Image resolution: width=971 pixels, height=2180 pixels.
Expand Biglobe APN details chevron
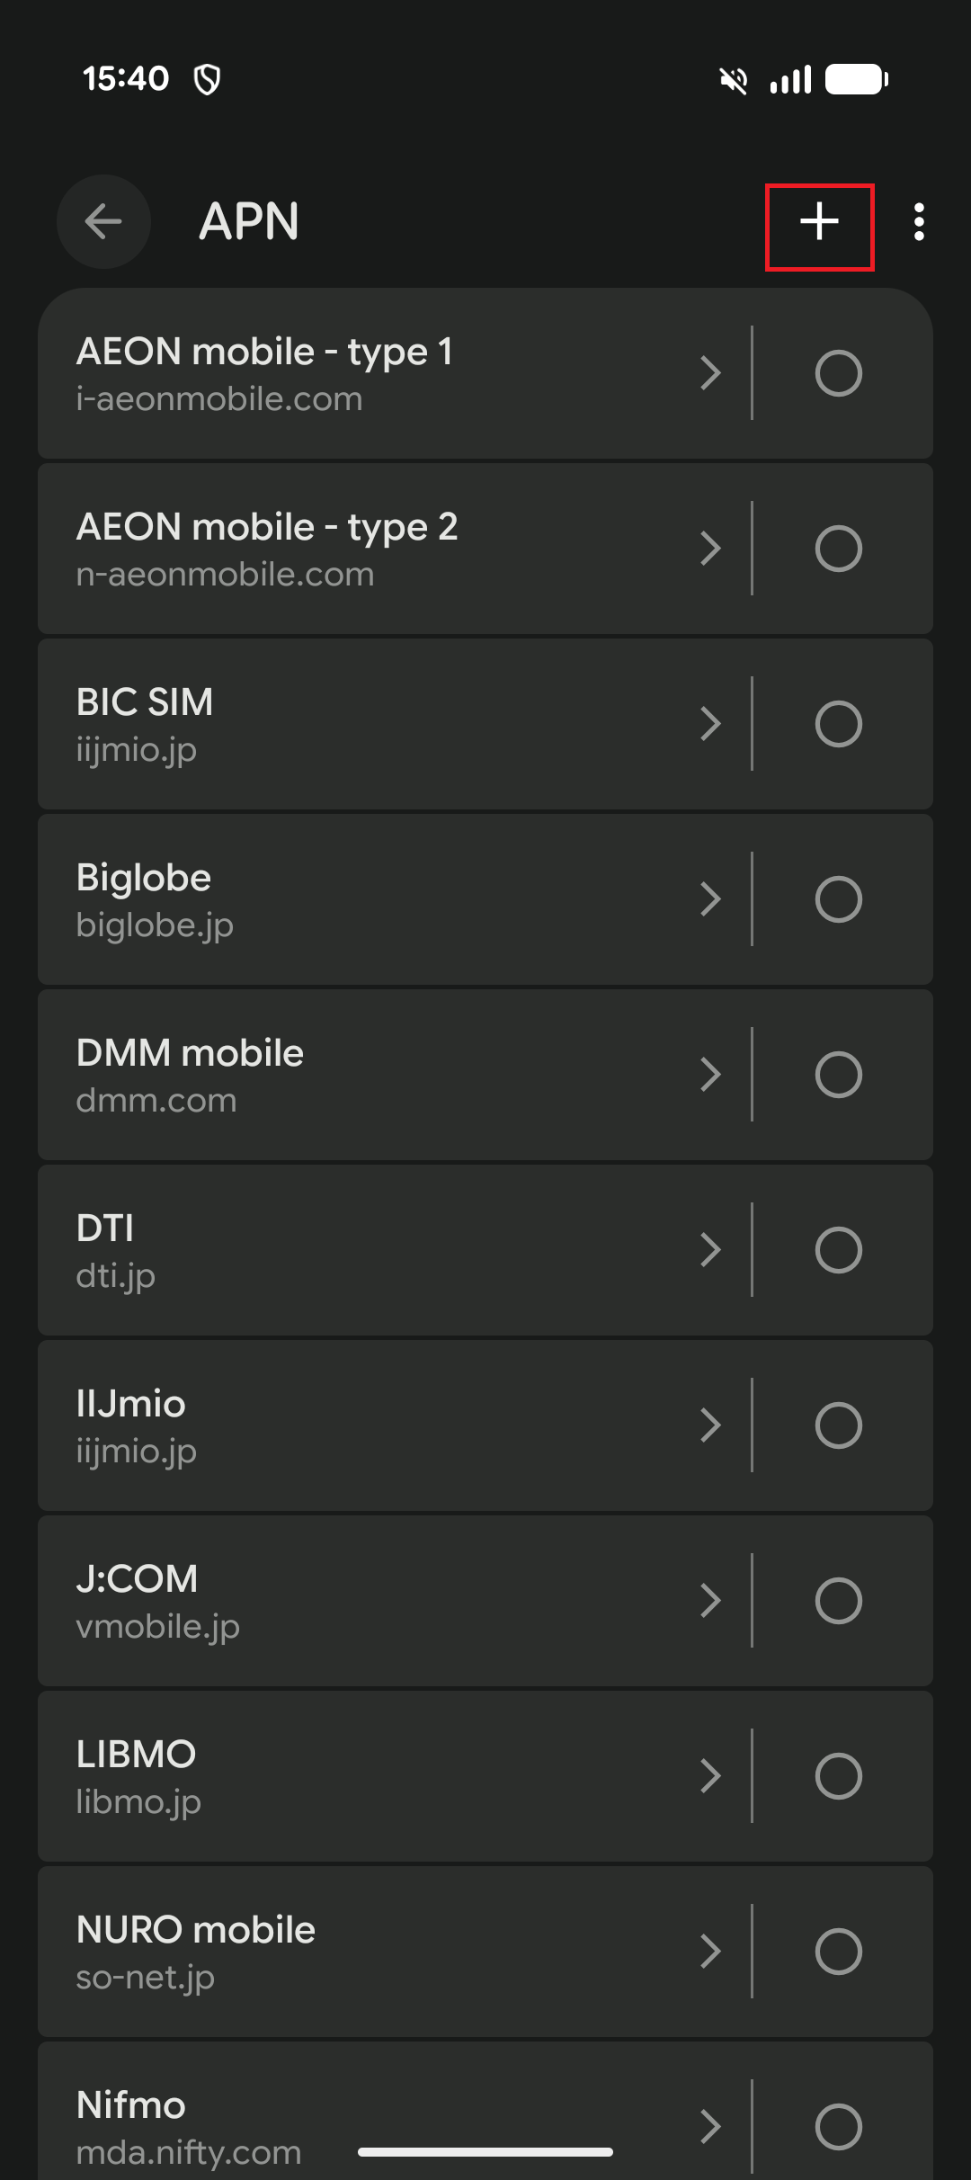[x=710, y=899]
